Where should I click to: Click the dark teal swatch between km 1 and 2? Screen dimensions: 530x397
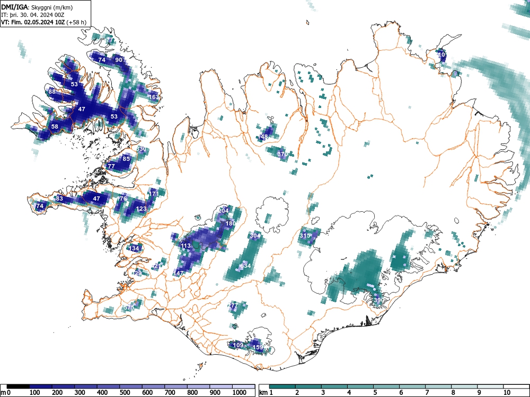click(x=282, y=386)
